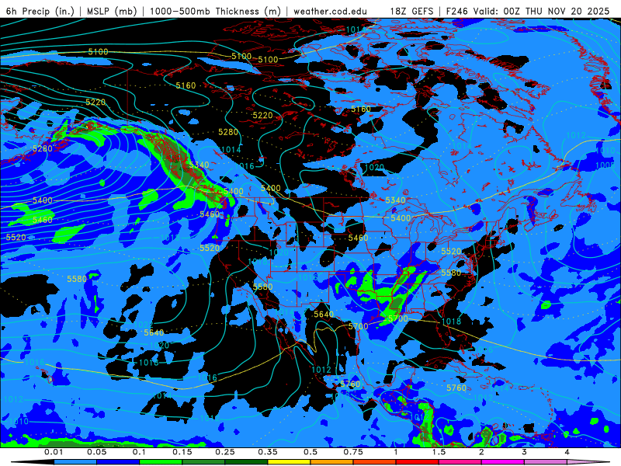Select the light blue 0.01–0.05 legend swatch
Viewport: 621px width, 466px height.
75,462
